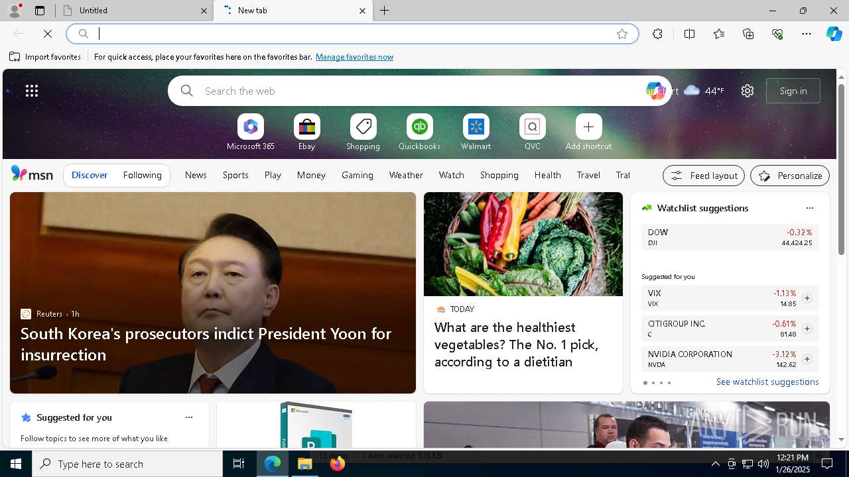Click Manage favorites now link
The height and width of the screenshot is (477, 849).
point(354,57)
